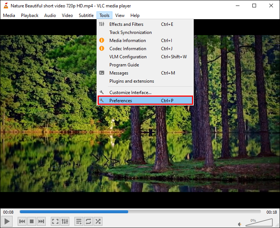The height and width of the screenshot is (228, 280).
Task: Adjust the volume slider at 0%
Action: [259, 222]
